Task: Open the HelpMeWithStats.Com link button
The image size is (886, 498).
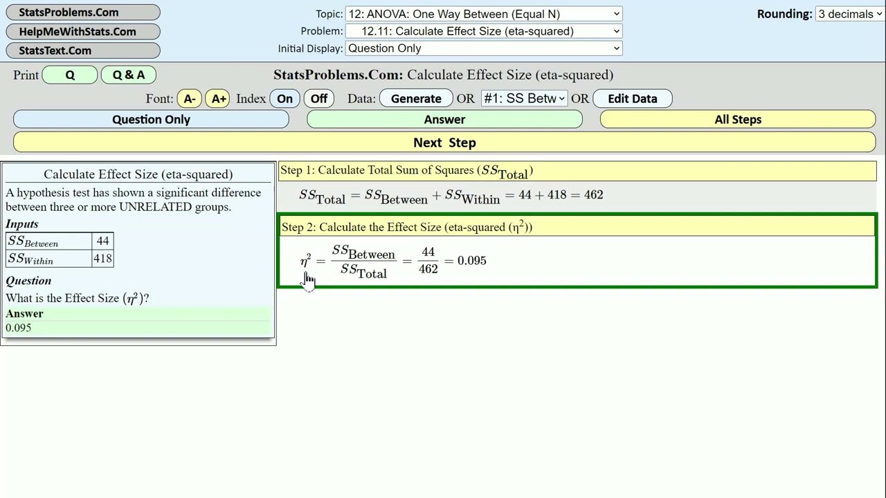Action: (x=83, y=32)
